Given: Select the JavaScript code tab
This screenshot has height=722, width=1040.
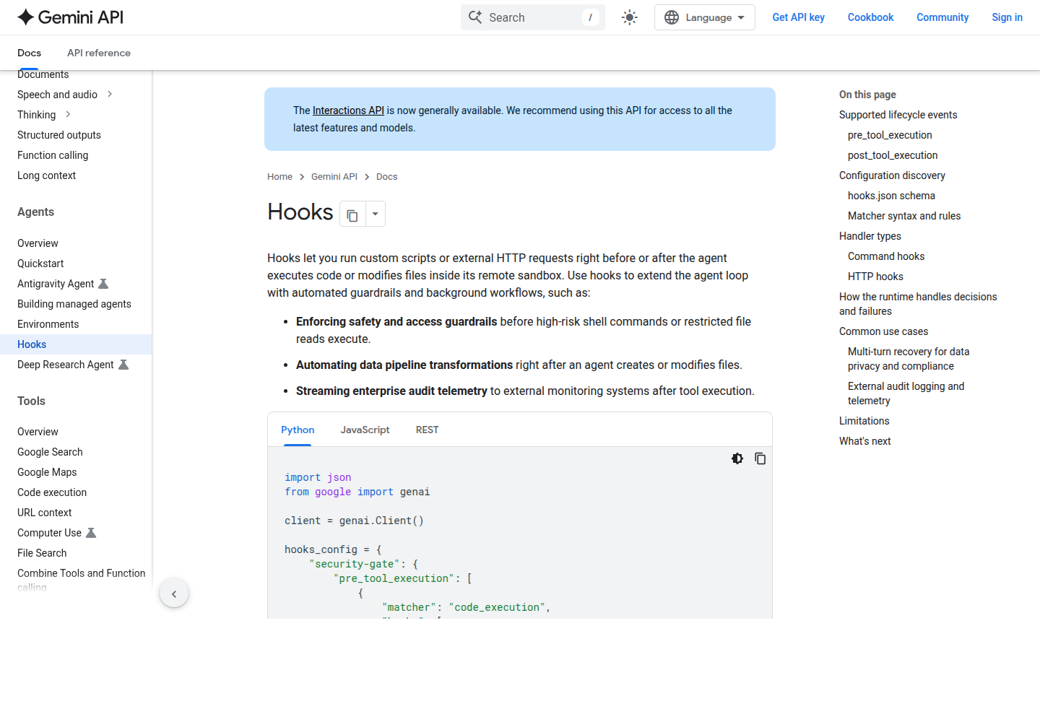Looking at the screenshot, I should point(365,430).
